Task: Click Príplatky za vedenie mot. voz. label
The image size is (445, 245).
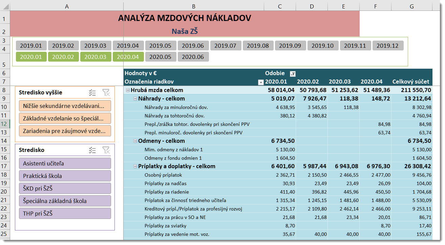Action: coord(177,234)
